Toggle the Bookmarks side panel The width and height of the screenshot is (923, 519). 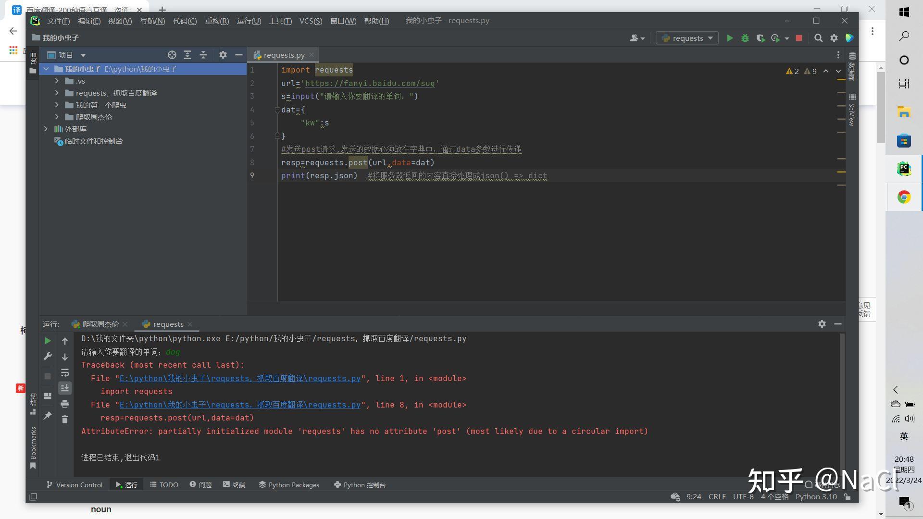coord(33,448)
